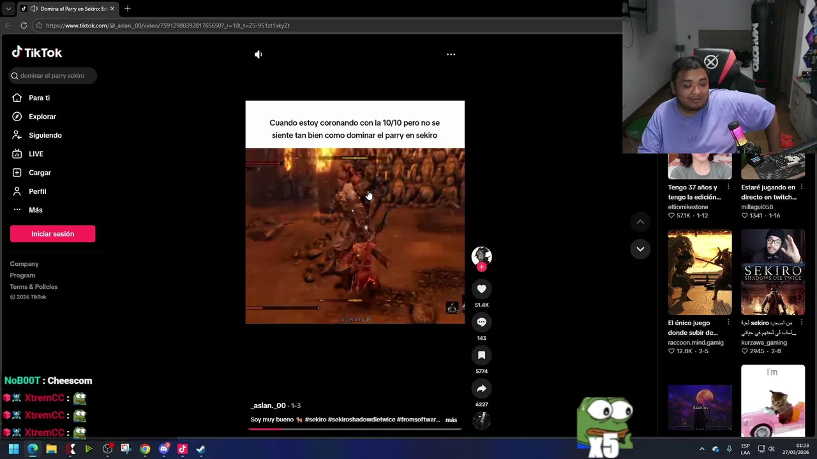The image size is (817, 459).
Task: Click the #sekiro hashtag
Action: (x=315, y=420)
